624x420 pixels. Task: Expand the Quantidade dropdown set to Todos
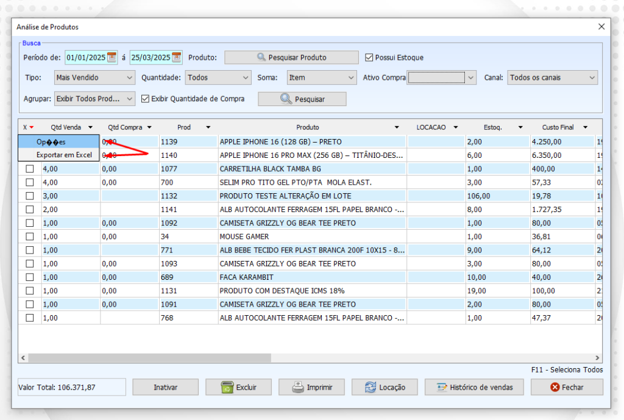pyautogui.click(x=218, y=77)
